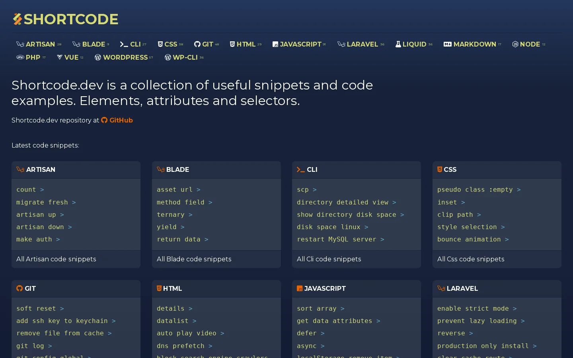573x358 pixels.
Task: Click the Laravel icon in top navigation
Action: (341, 44)
